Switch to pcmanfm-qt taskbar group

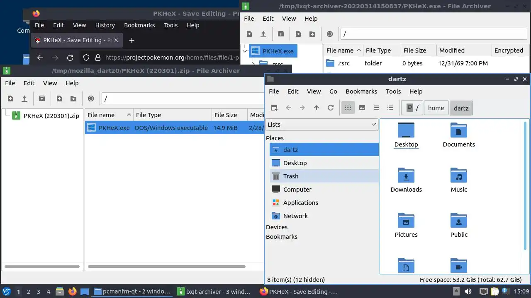[132, 292]
